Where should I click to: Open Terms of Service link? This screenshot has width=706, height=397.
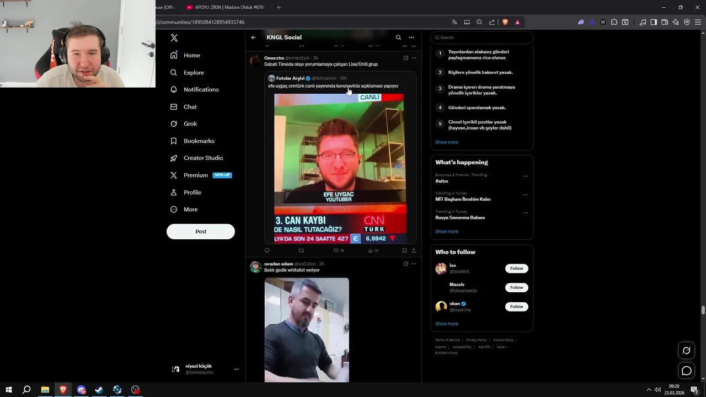(447, 340)
